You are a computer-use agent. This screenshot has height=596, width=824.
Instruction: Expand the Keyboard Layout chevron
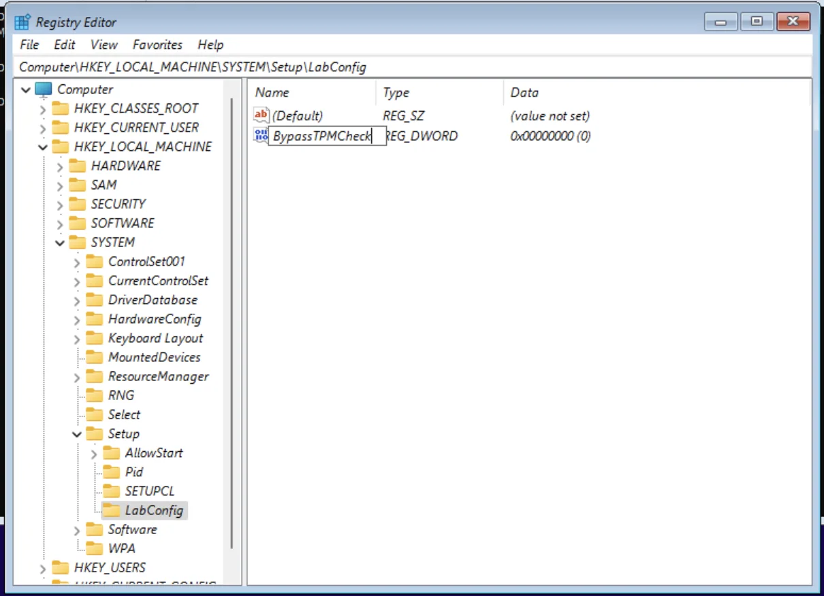[x=77, y=339]
